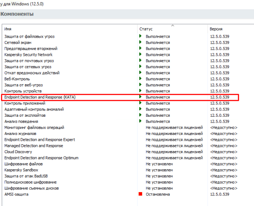The width and height of the screenshot is (254, 206).
Task: Select the Защита от эксплойтов name
Action: click(x=25, y=115)
